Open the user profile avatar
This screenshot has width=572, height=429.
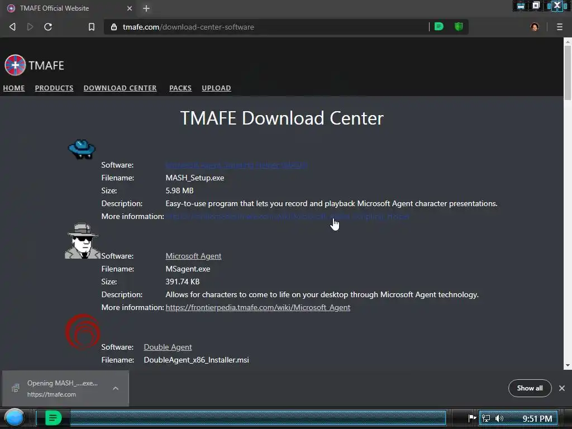tap(535, 27)
